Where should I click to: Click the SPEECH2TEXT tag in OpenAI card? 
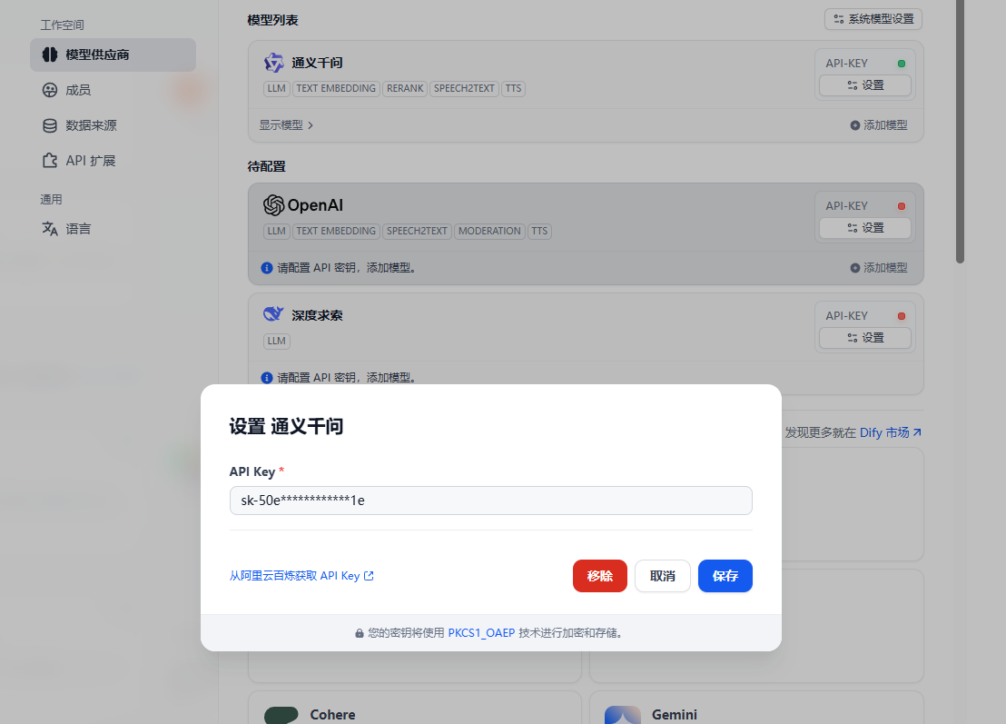pyautogui.click(x=417, y=231)
